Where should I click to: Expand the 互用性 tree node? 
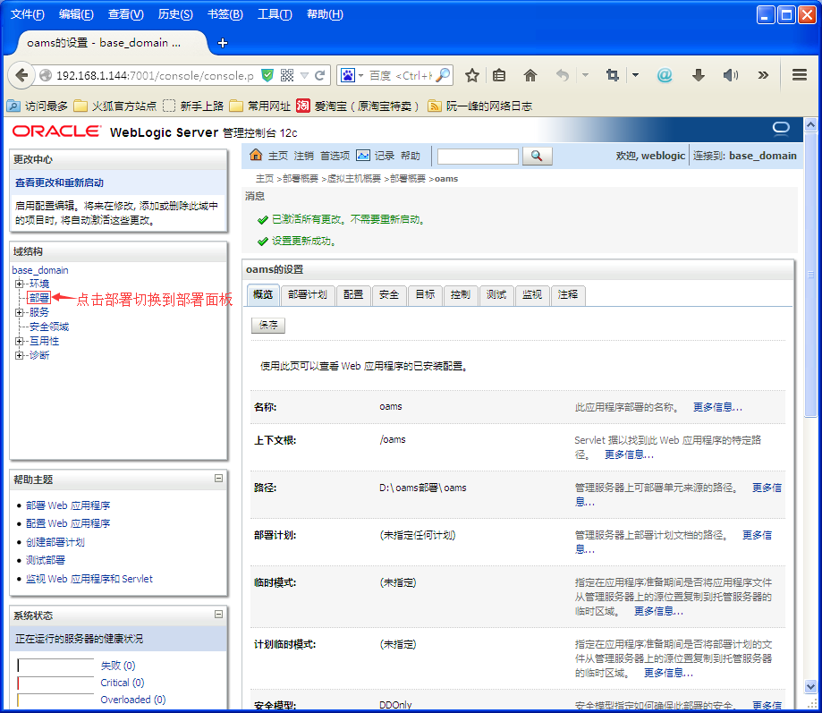(x=20, y=342)
